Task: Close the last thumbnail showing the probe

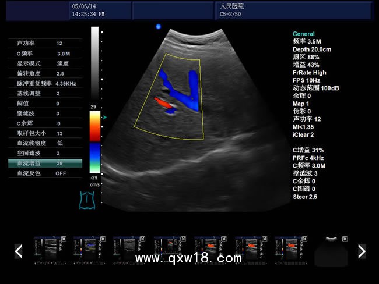Action: click(345, 239)
